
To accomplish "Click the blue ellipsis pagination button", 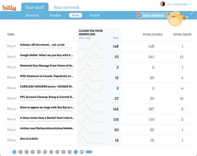I will [76, 152].
